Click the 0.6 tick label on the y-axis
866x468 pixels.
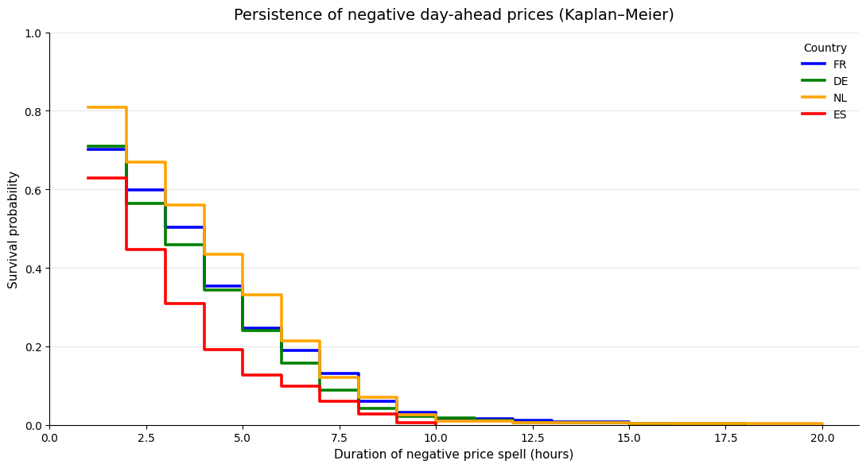[x=34, y=190]
